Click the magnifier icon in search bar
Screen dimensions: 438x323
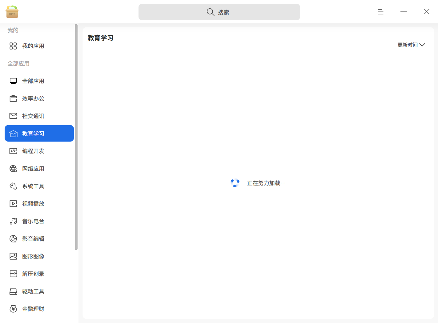[x=211, y=12]
